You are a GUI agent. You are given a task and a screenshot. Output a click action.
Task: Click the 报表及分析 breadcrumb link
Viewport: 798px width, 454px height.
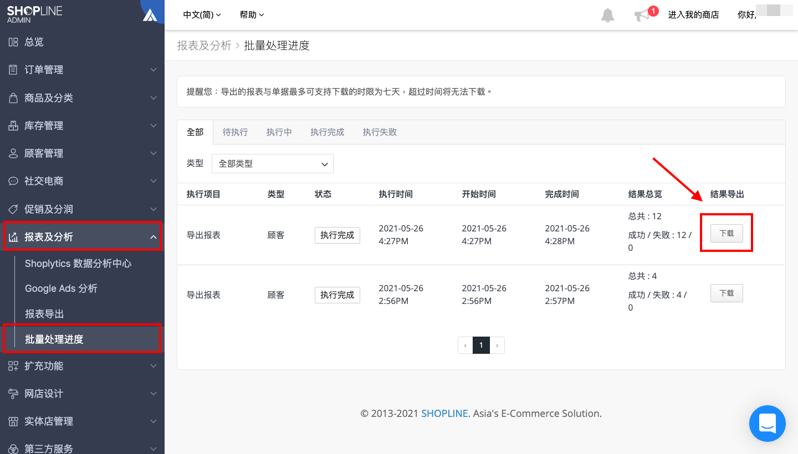(204, 45)
